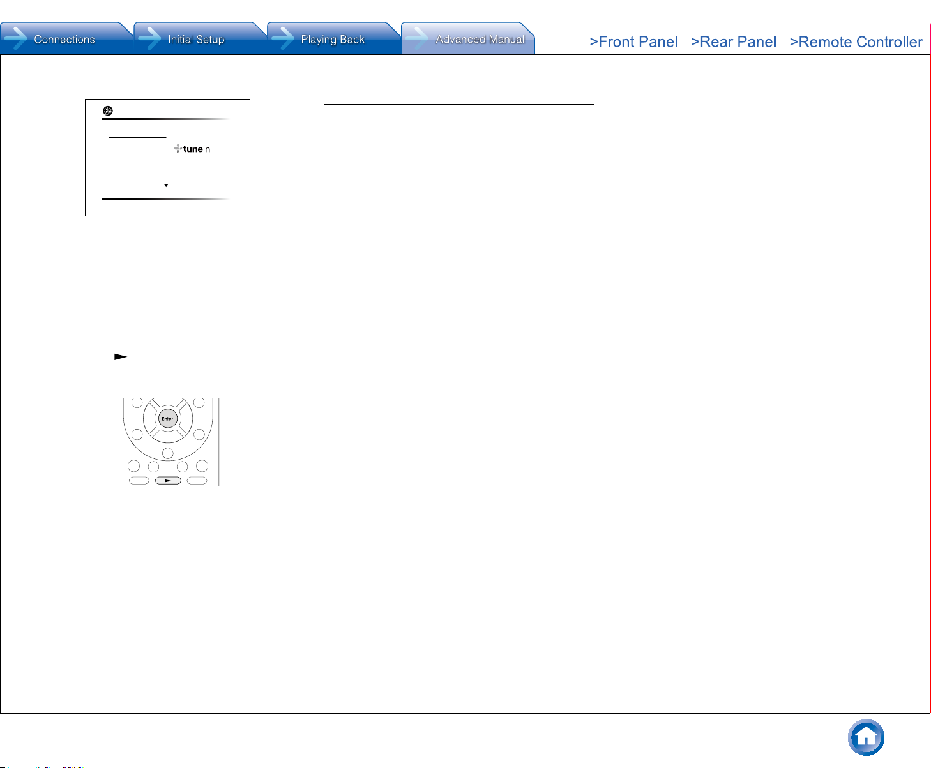The image size is (931, 768).
Task: Open the Front Panel link
Action: [x=633, y=42]
